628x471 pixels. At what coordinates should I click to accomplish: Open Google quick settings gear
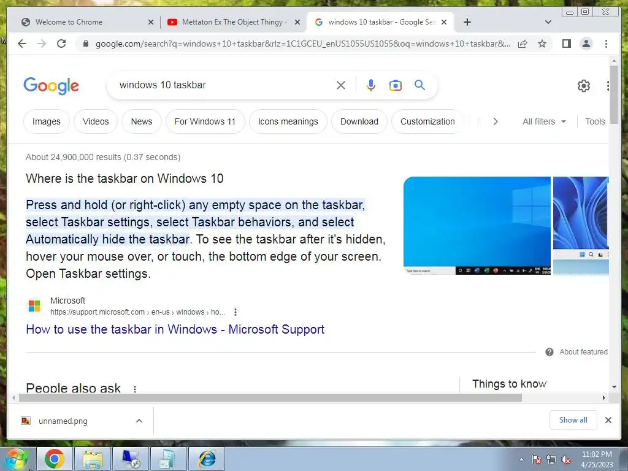point(584,86)
